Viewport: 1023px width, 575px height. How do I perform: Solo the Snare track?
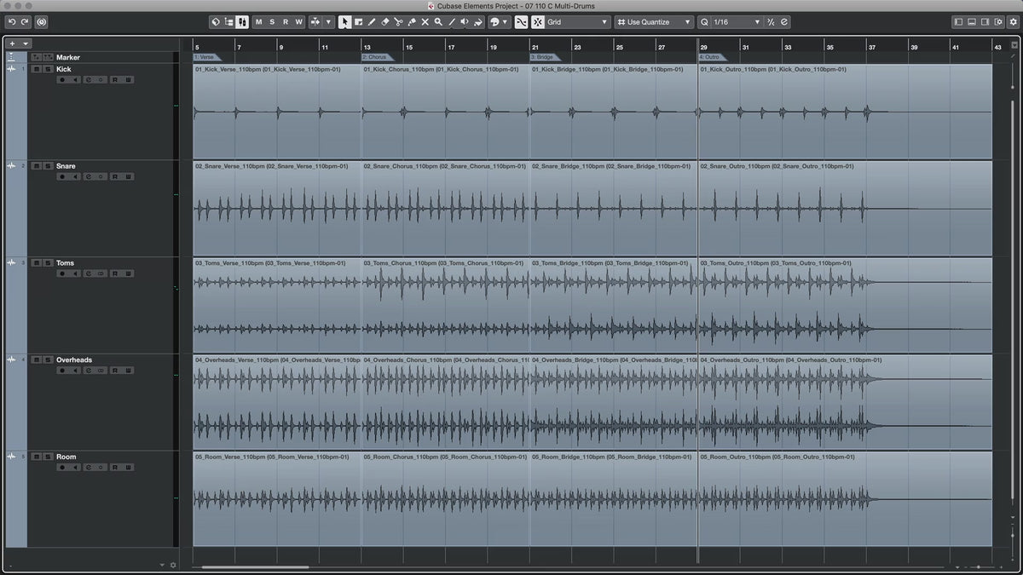pyautogui.click(x=47, y=166)
